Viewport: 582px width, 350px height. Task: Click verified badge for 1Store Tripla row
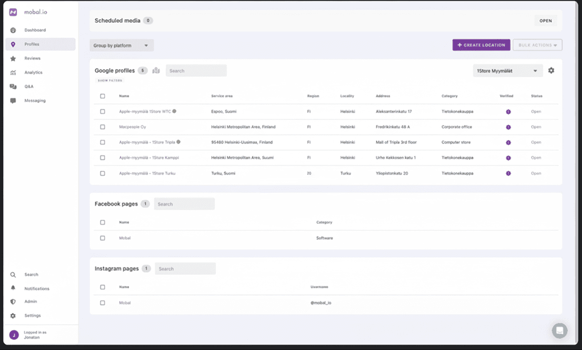coord(508,142)
